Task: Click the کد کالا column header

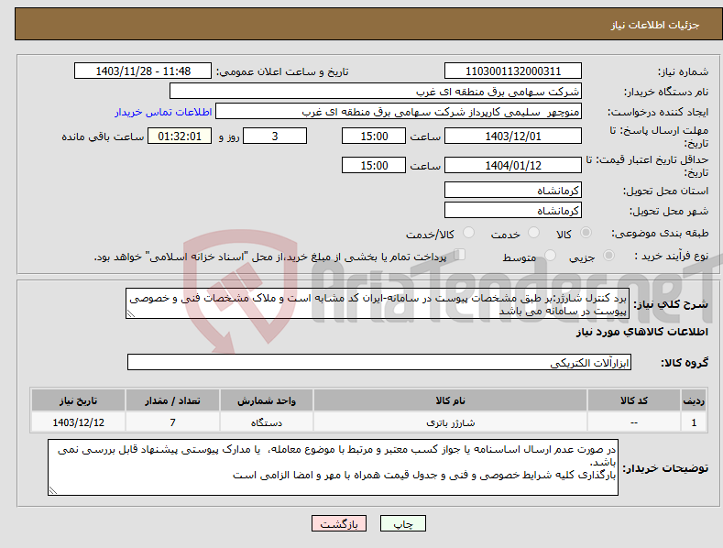Action: (x=633, y=400)
